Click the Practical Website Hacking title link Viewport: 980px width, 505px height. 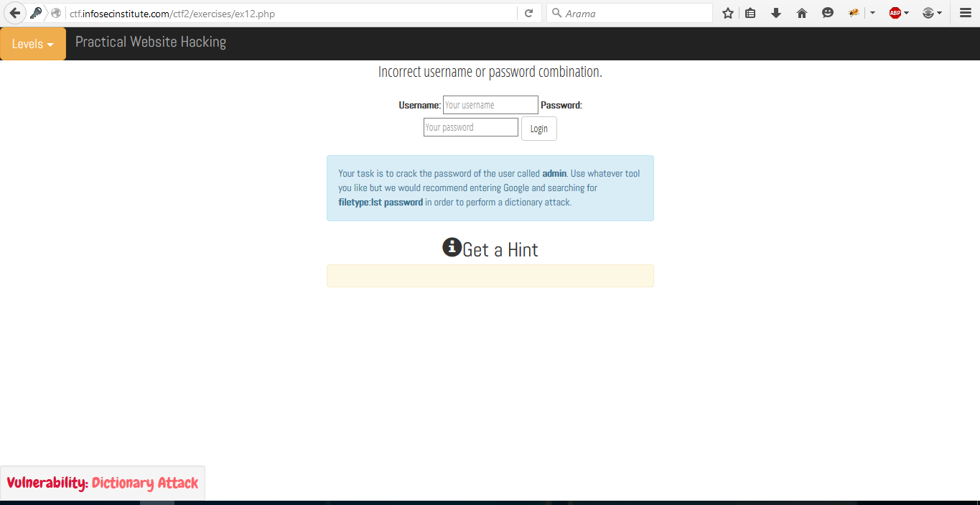pyautogui.click(x=151, y=42)
